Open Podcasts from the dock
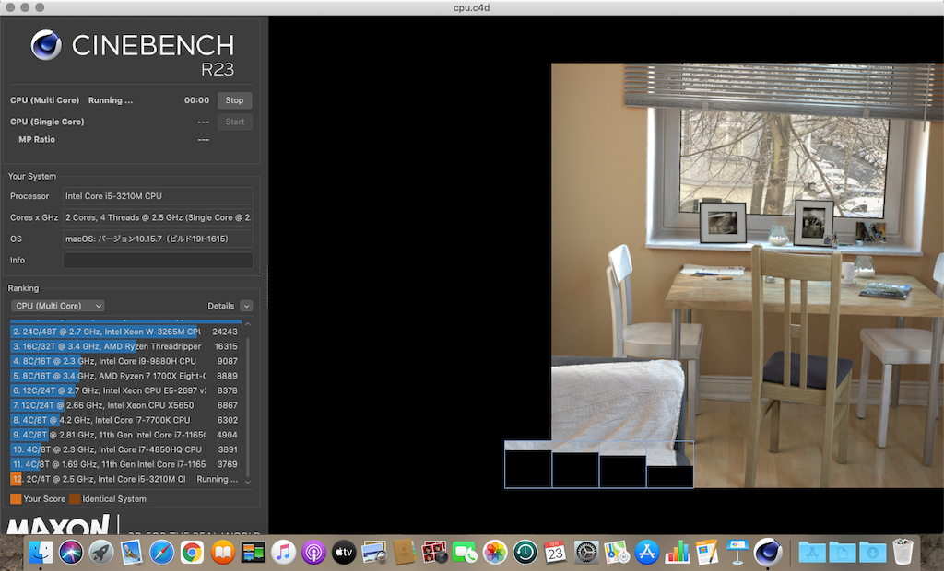The width and height of the screenshot is (944, 571). [x=313, y=552]
